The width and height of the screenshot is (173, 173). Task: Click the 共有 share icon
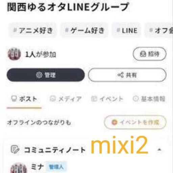tap(120, 75)
